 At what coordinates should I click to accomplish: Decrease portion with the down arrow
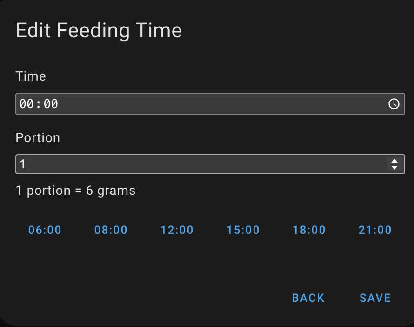[x=394, y=168]
